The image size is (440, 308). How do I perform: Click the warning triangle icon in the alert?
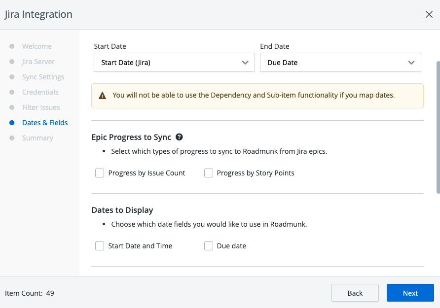pyautogui.click(x=103, y=96)
